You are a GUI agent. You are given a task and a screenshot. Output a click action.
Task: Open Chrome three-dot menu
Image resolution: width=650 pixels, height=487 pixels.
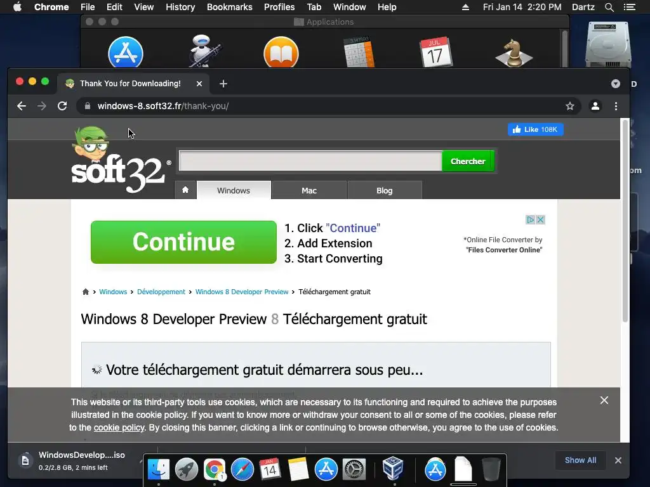(x=616, y=106)
